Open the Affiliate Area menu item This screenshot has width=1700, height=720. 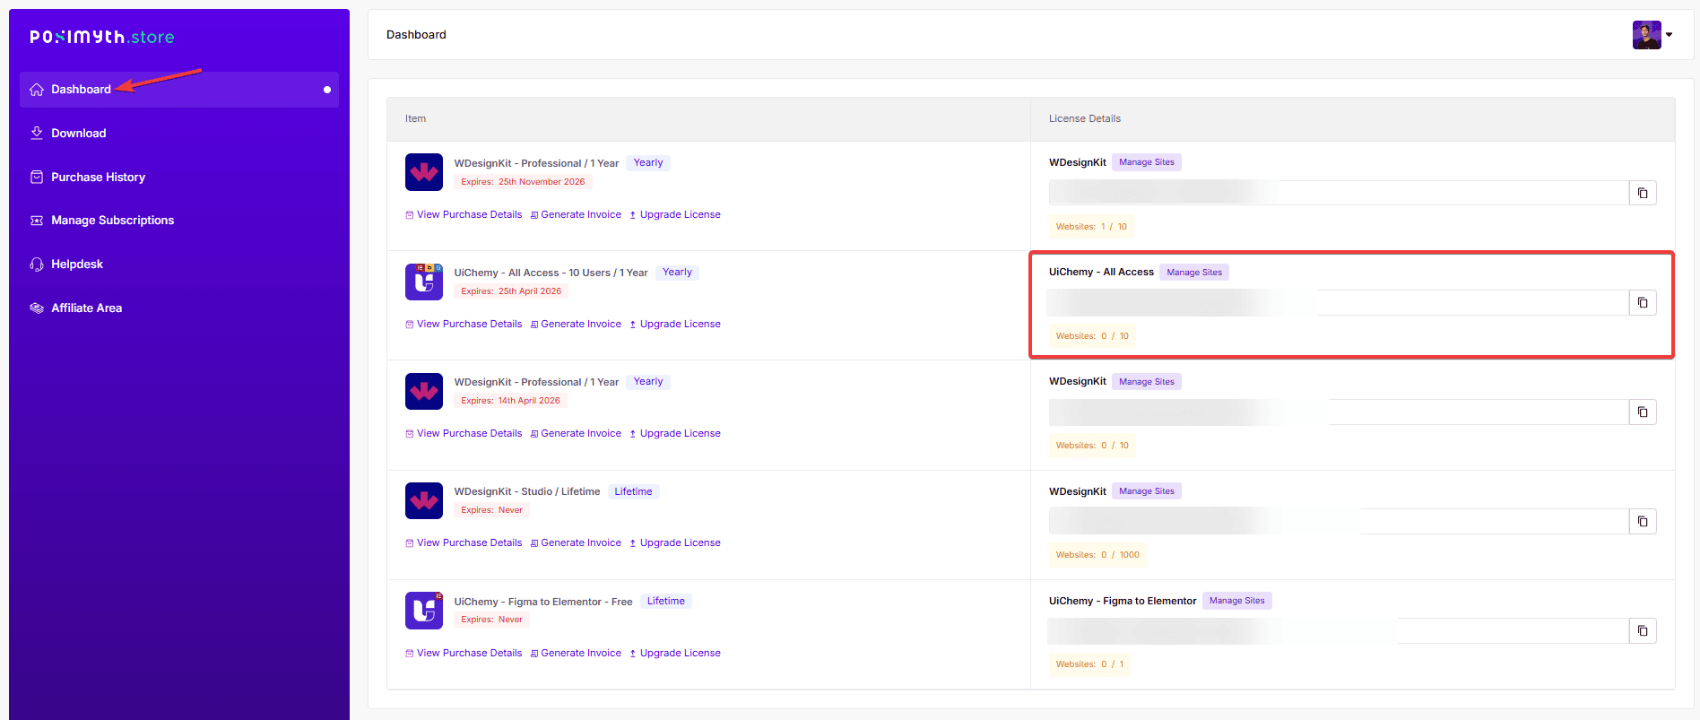click(x=86, y=308)
